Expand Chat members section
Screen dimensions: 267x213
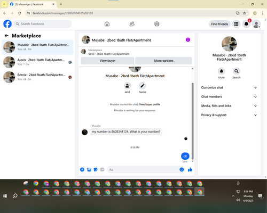(229, 97)
